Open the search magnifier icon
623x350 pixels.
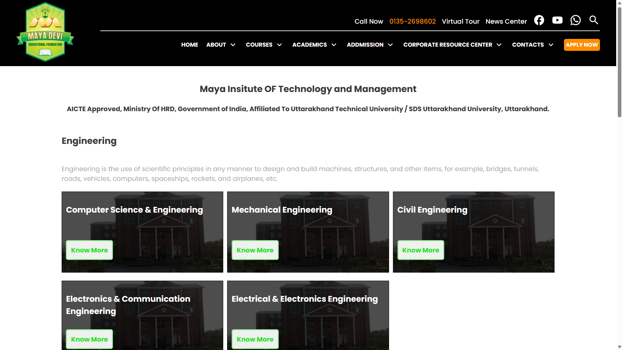click(x=593, y=20)
